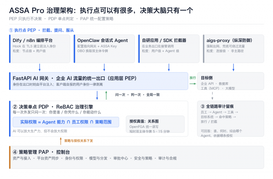
Task: Select the 全链路审计留痕 audit box
Action: point(231,119)
